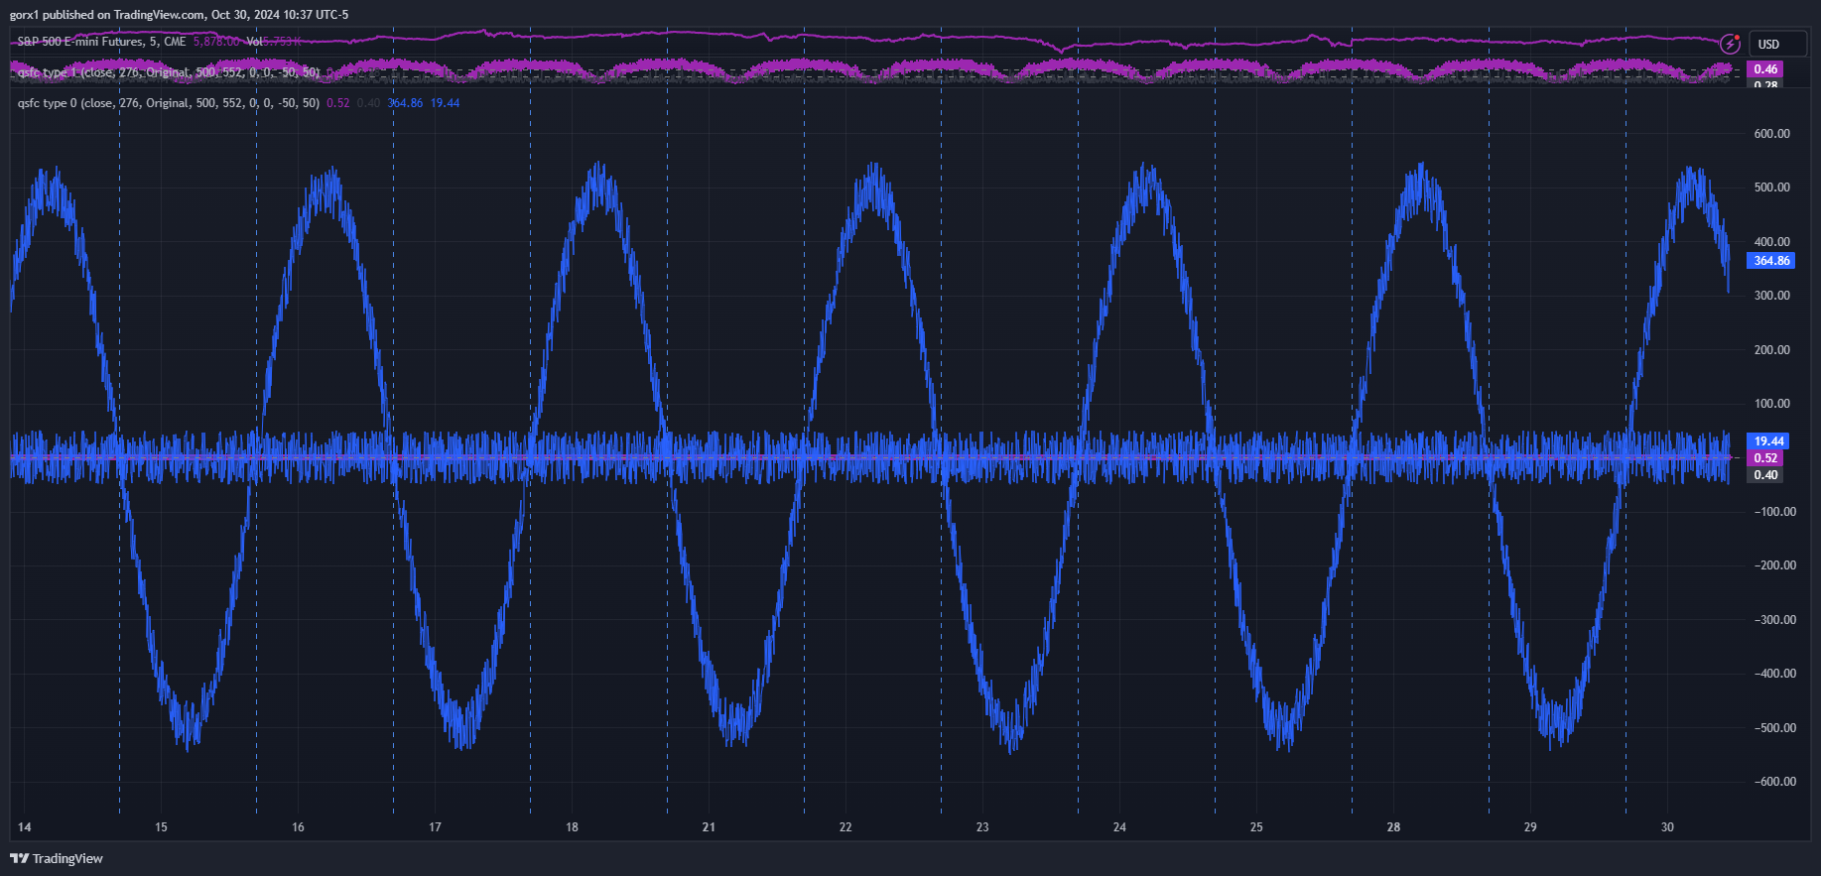The image size is (1821, 876).
Task: Click the 19.44 value in qsfc type 0 legend
Action: tap(445, 103)
